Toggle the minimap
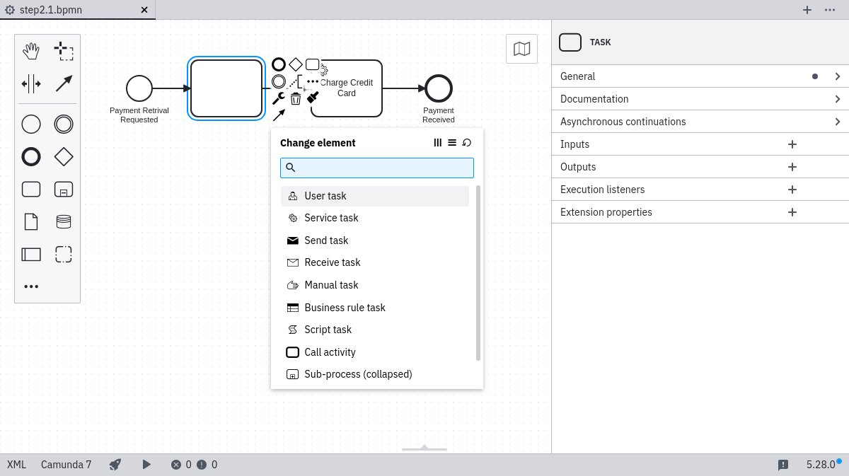The image size is (849, 476). coord(521,49)
